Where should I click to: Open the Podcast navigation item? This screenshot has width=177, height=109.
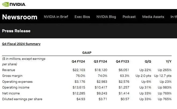click(x=129, y=17)
